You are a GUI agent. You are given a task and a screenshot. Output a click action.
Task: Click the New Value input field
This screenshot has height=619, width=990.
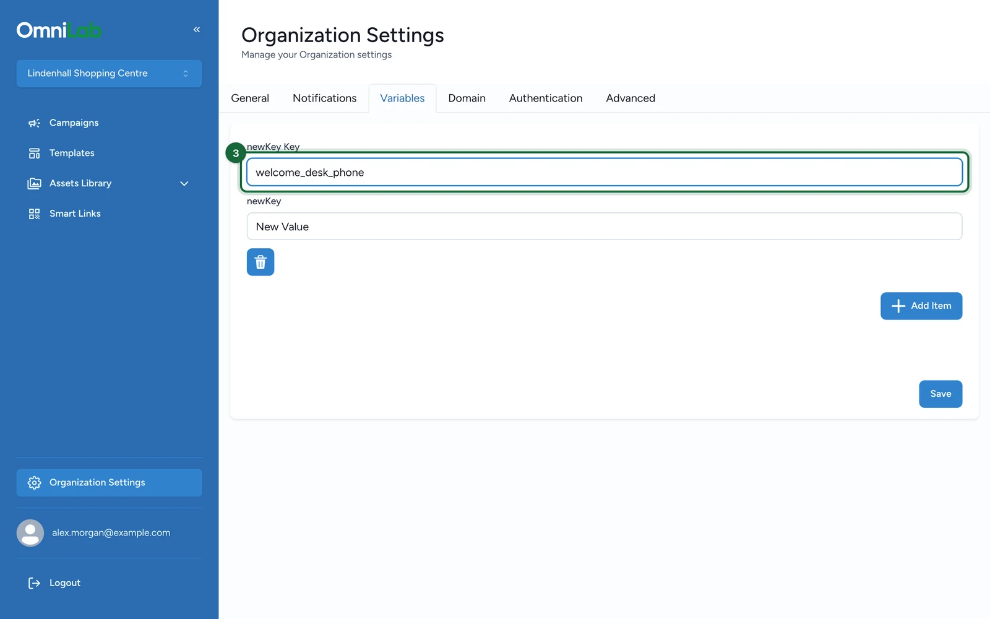pyautogui.click(x=604, y=227)
